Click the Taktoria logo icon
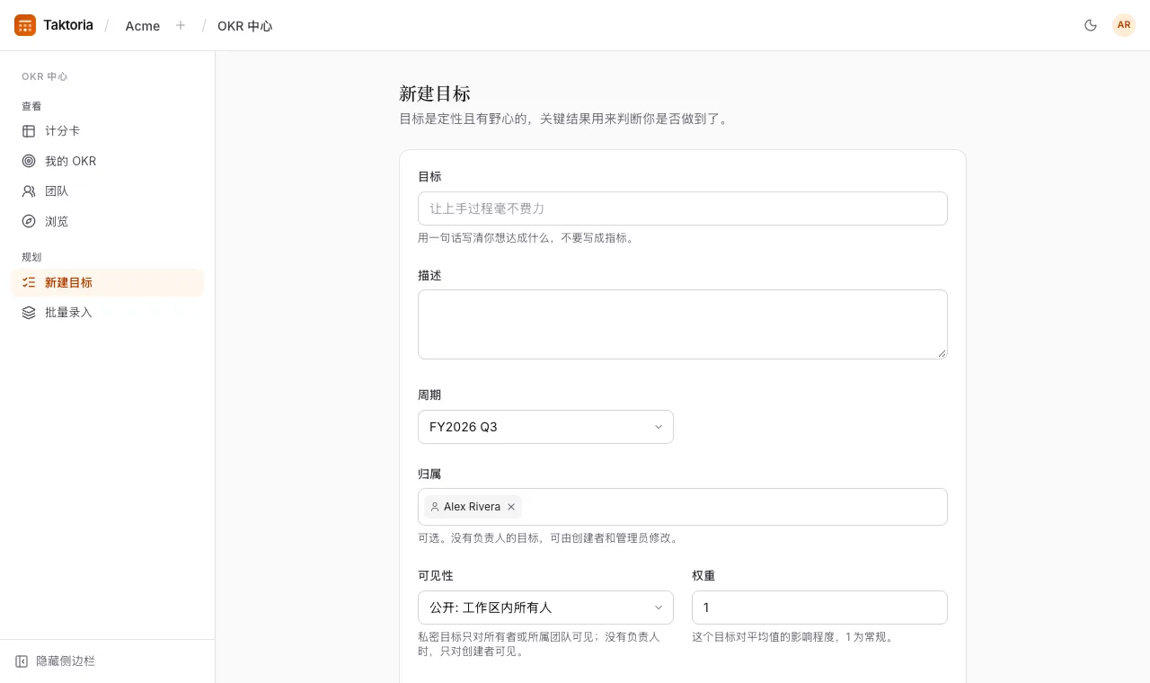Image resolution: width=1150 pixels, height=683 pixels. pos(25,25)
